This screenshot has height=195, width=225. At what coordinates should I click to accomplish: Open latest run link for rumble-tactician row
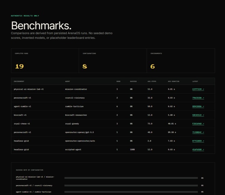click(x=198, y=107)
